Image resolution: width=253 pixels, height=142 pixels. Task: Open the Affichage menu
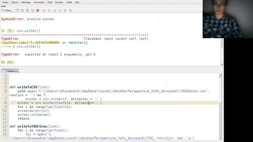tap(26, 2)
